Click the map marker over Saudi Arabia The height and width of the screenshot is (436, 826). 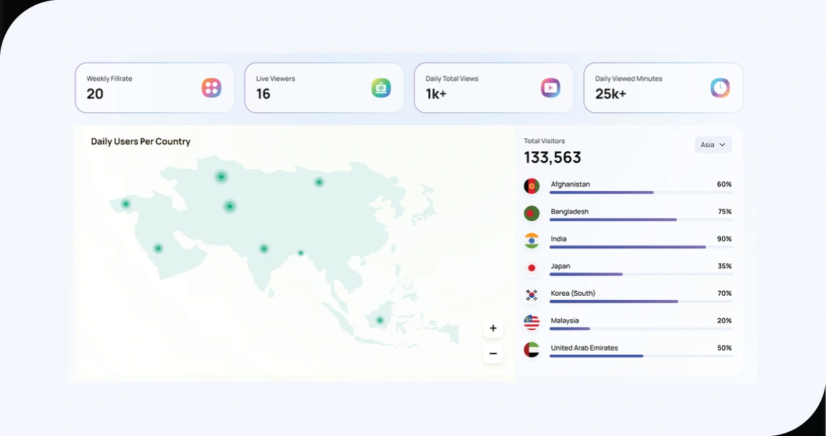(158, 248)
